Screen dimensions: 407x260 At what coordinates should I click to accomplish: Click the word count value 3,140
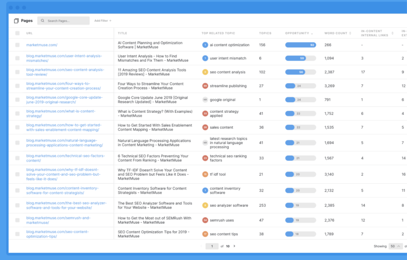pos(329,174)
